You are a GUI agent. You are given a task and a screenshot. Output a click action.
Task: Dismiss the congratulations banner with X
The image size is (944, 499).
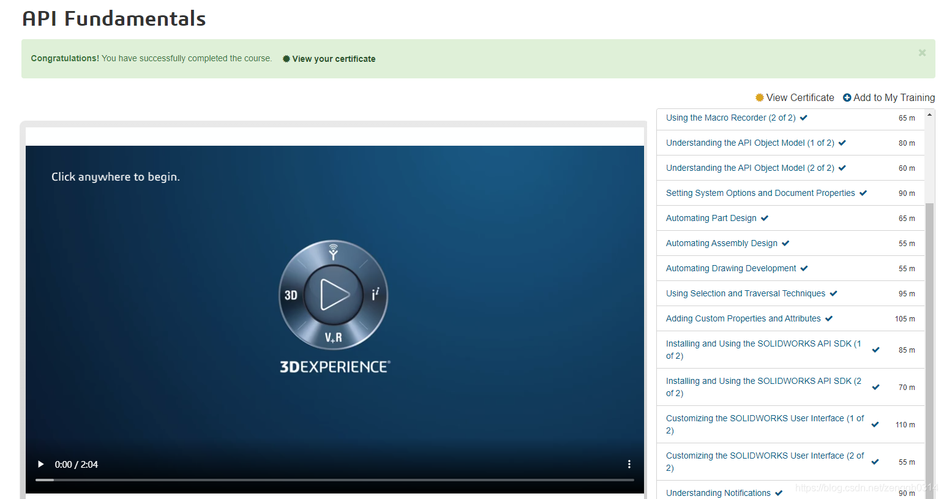[922, 53]
